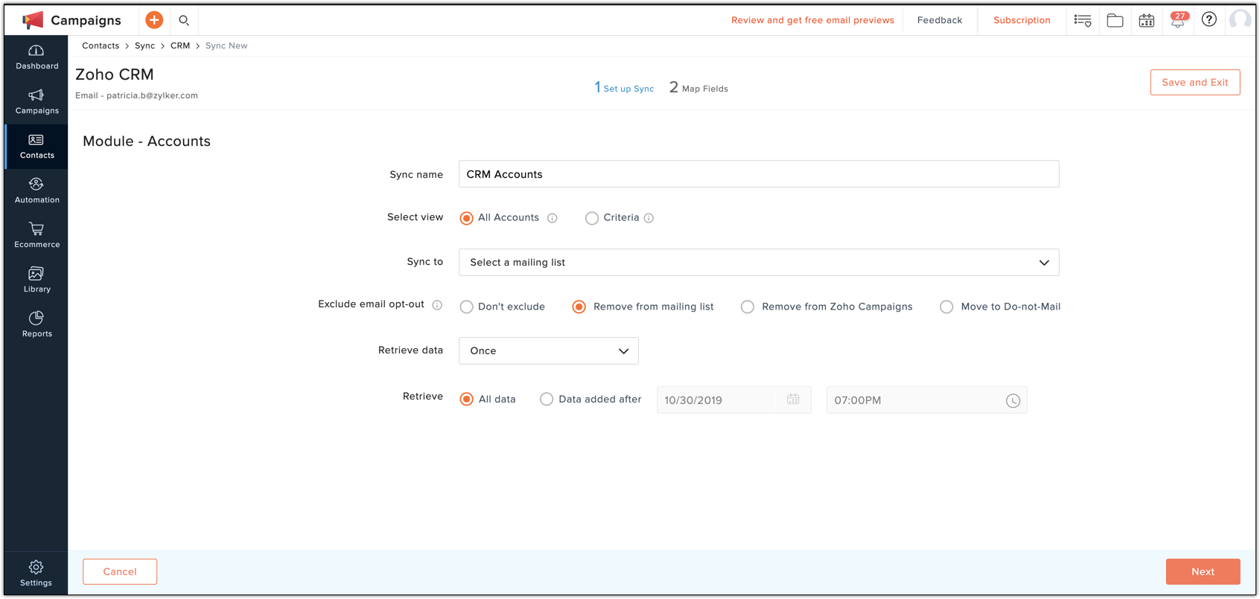Screen dimensions: 1260x599
Task: Choose Remove from Zoho Campaigns option
Action: (x=747, y=307)
